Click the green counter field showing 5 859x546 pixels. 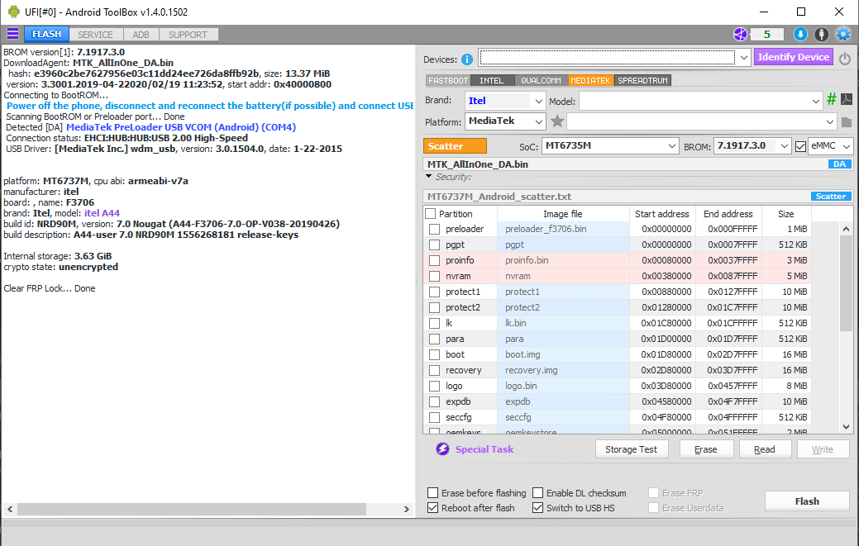tap(767, 35)
